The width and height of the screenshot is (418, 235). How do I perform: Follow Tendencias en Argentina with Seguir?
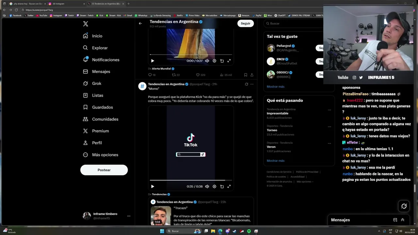click(246, 23)
